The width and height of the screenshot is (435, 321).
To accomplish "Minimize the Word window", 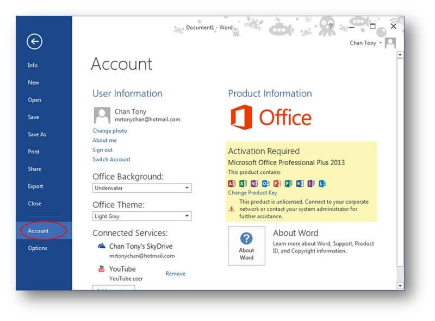I will coord(351,27).
